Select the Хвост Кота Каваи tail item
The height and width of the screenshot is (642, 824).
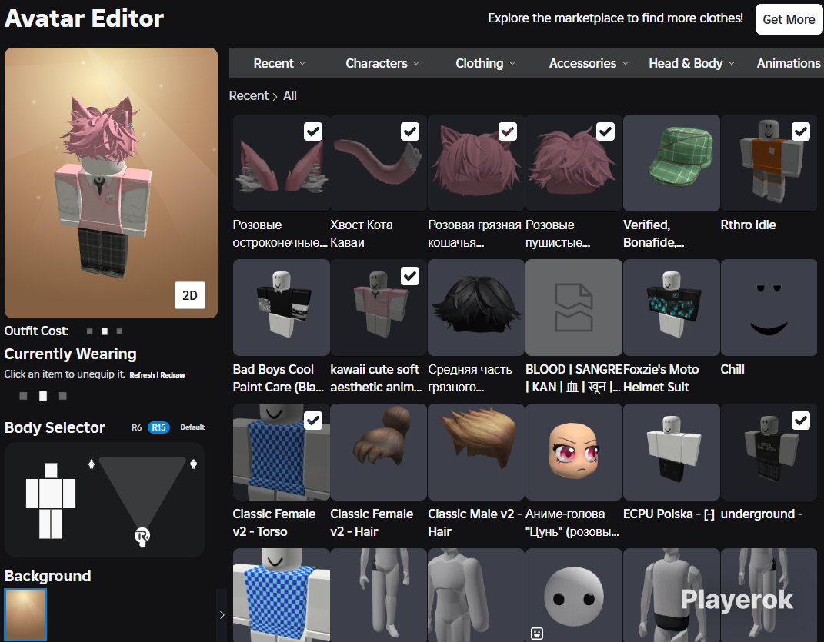pyautogui.click(x=379, y=163)
